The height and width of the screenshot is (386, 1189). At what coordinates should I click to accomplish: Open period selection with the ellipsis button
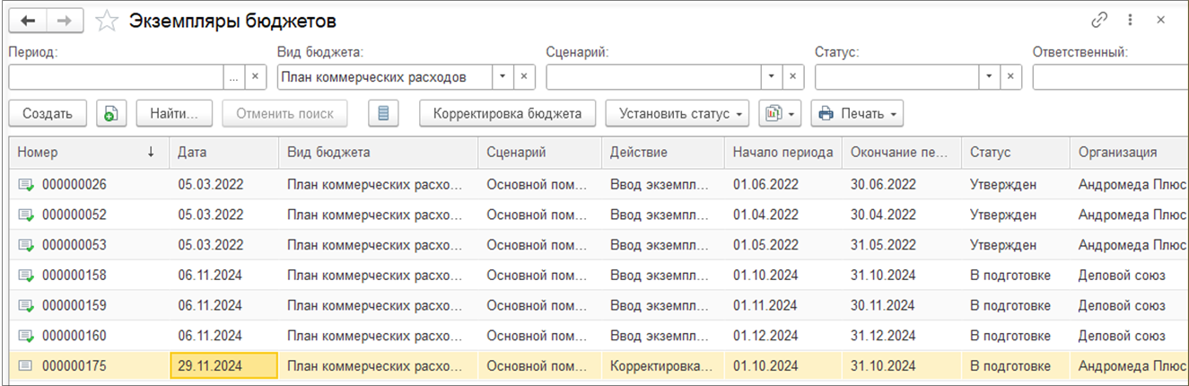233,77
